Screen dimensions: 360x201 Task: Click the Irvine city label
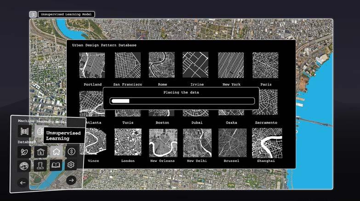click(x=197, y=85)
